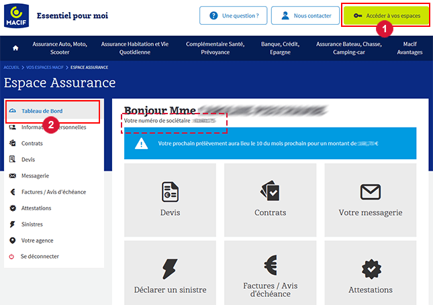
Task: Open Messagerie in the sidebar
Action: (35, 176)
